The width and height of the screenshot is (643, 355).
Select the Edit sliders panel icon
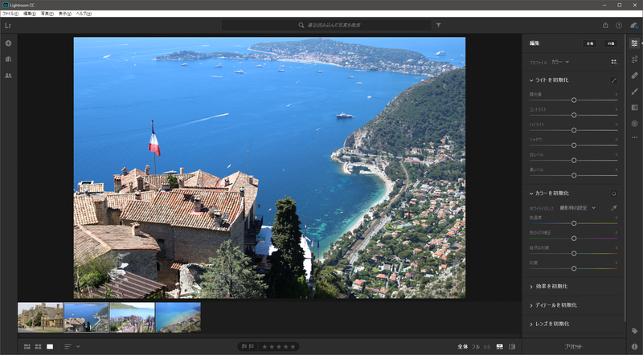point(634,43)
